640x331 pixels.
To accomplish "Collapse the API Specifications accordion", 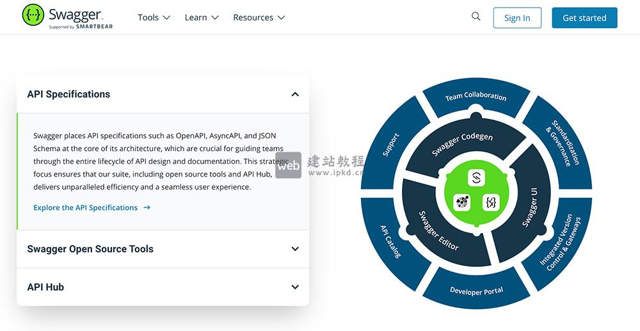I will [294, 94].
